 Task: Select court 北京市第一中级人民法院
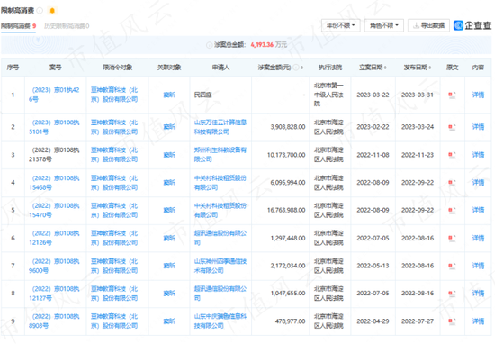[x=328, y=95]
